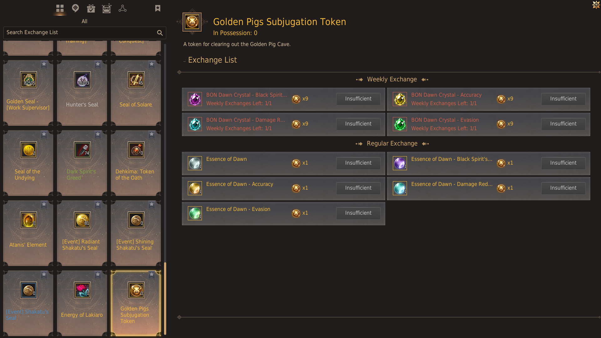Open the network link tab icon
Screen dimensions: 601x338
click(x=122, y=8)
